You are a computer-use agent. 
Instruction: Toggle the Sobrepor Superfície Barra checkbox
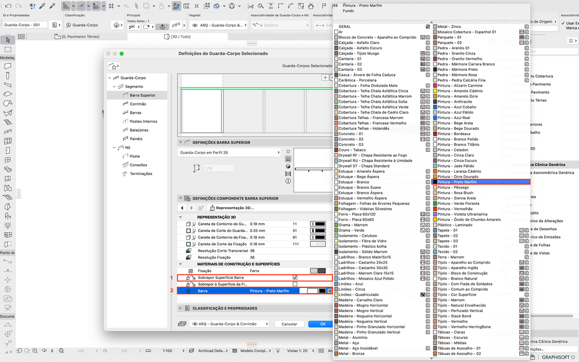295,277
